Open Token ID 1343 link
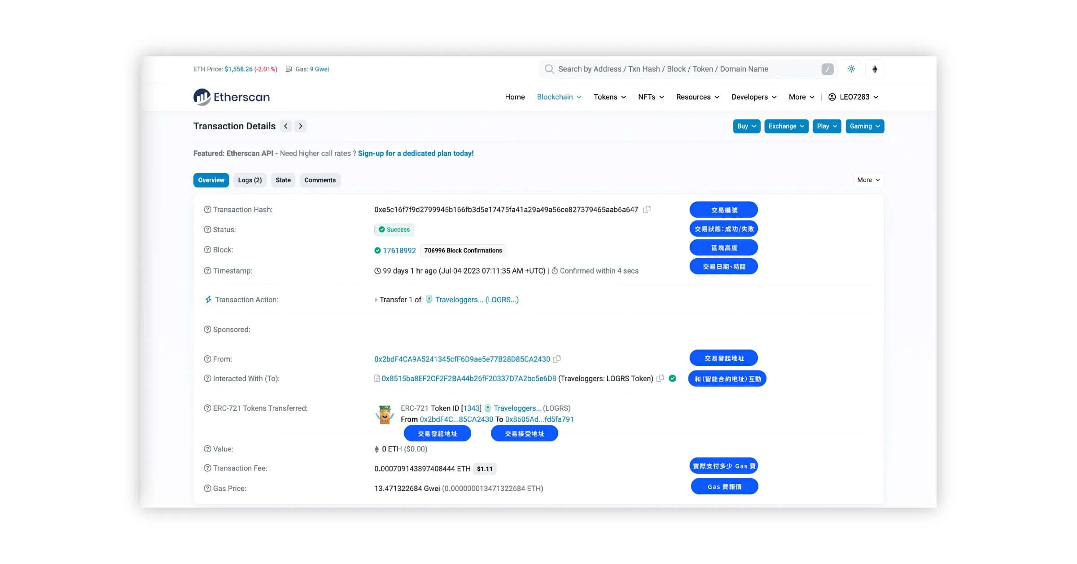Image resolution: width=1077 pixels, height=564 pixels. 471,408
